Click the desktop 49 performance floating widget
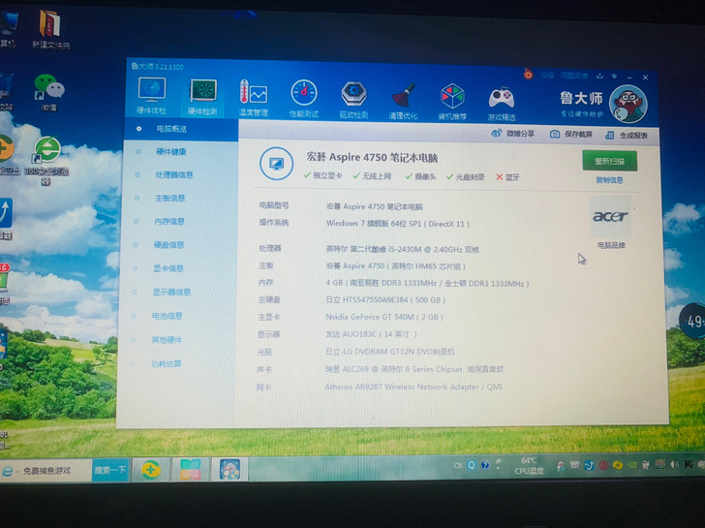705x528 pixels. pyautogui.click(x=692, y=321)
